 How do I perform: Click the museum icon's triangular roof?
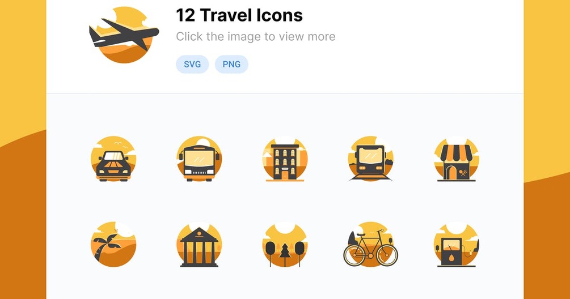click(x=199, y=235)
